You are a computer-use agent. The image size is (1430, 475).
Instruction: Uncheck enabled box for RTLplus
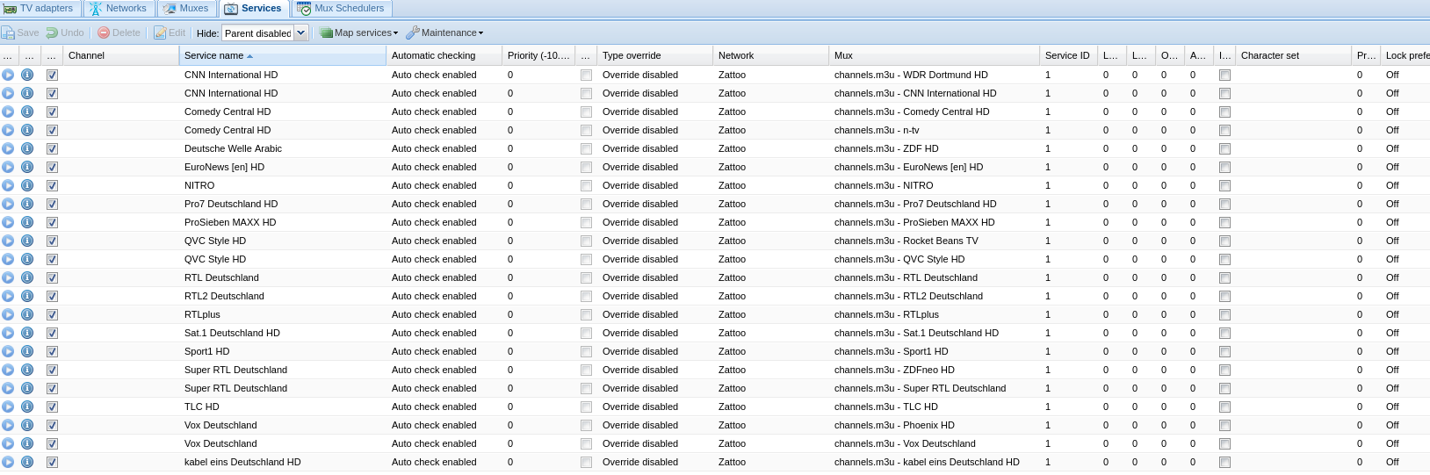tap(52, 314)
